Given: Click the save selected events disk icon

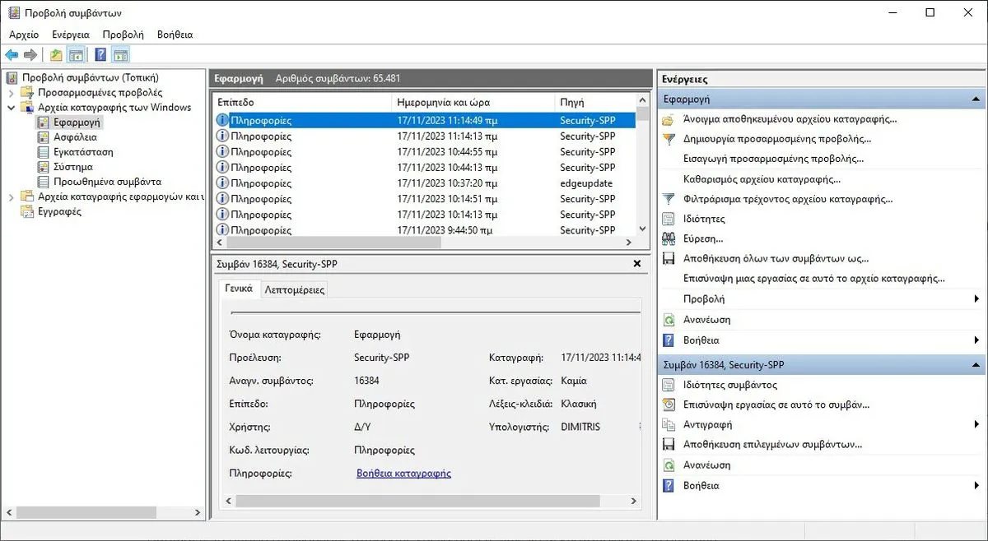Looking at the screenshot, I should point(669,444).
